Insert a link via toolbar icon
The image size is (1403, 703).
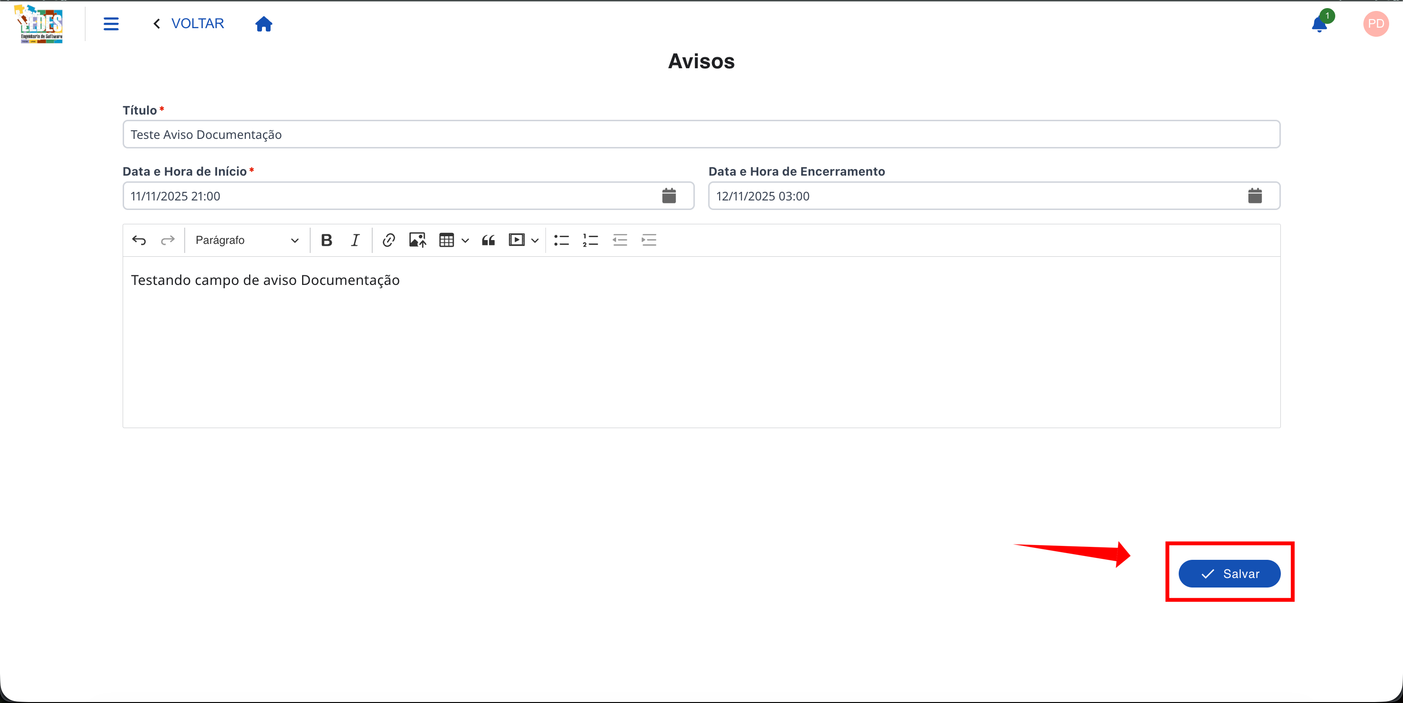point(388,240)
